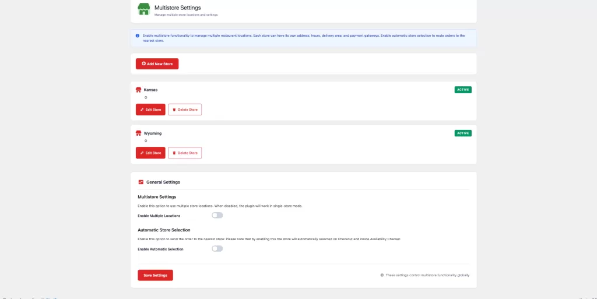Delete the Kansas store
Screen dimensions: 597x299
pos(185,110)
